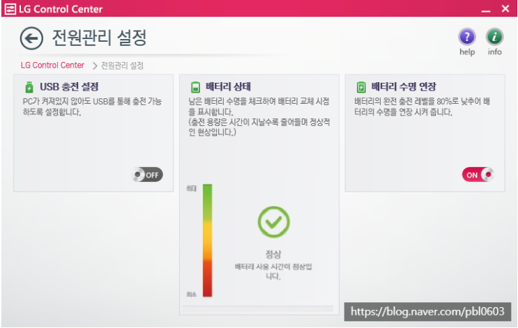Click the 배터리 수명 연장 heading

[x=404, y=87]
